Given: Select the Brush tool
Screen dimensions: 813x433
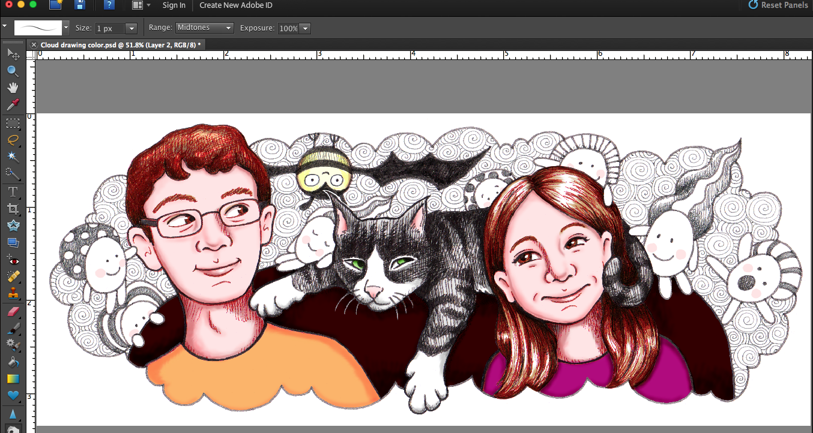Looking at the screenshot, I should click(x=13, y=328).
